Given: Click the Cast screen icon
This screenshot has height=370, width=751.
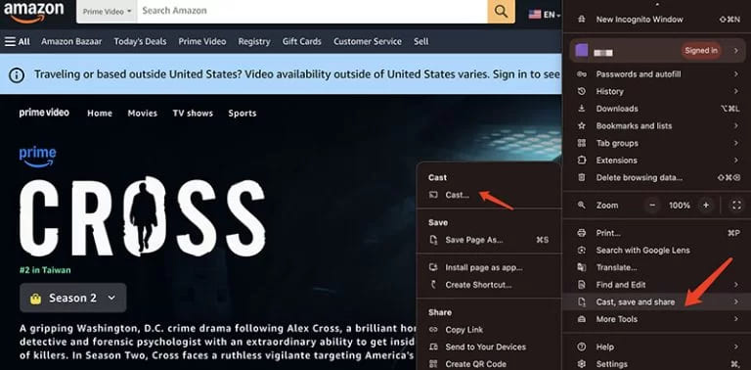Looking at the screenshot, I should [433, 195].
